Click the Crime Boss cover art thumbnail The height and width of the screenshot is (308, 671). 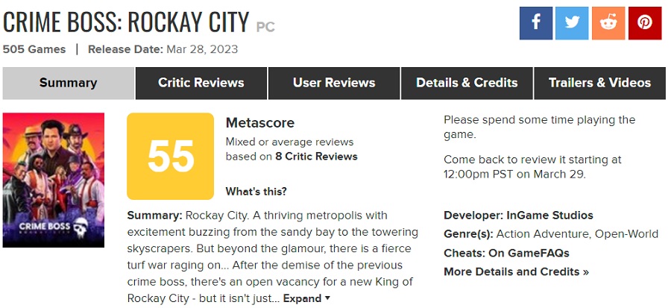pos(54,180)
